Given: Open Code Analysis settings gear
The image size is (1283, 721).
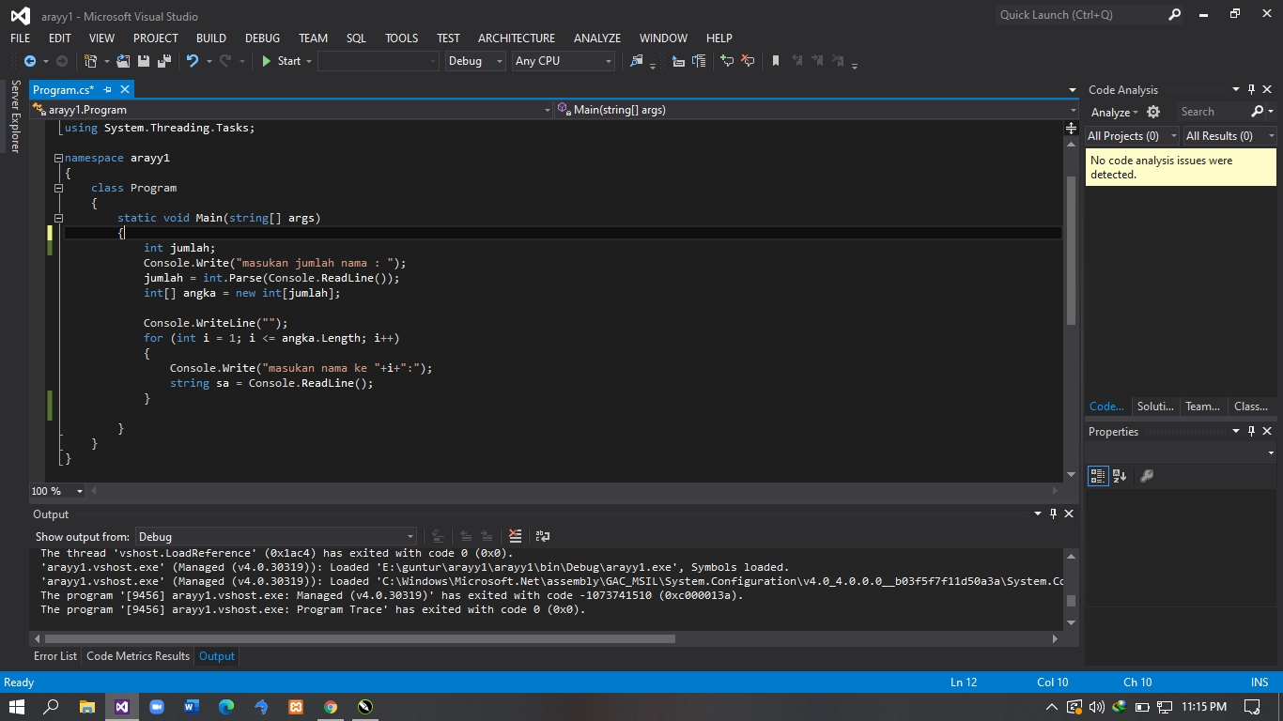Looking at the screenshot, I should click(x=1153, y=112).
